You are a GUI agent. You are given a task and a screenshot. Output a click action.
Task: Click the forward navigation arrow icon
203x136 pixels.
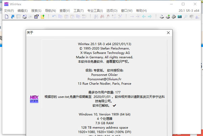[150, 16]
